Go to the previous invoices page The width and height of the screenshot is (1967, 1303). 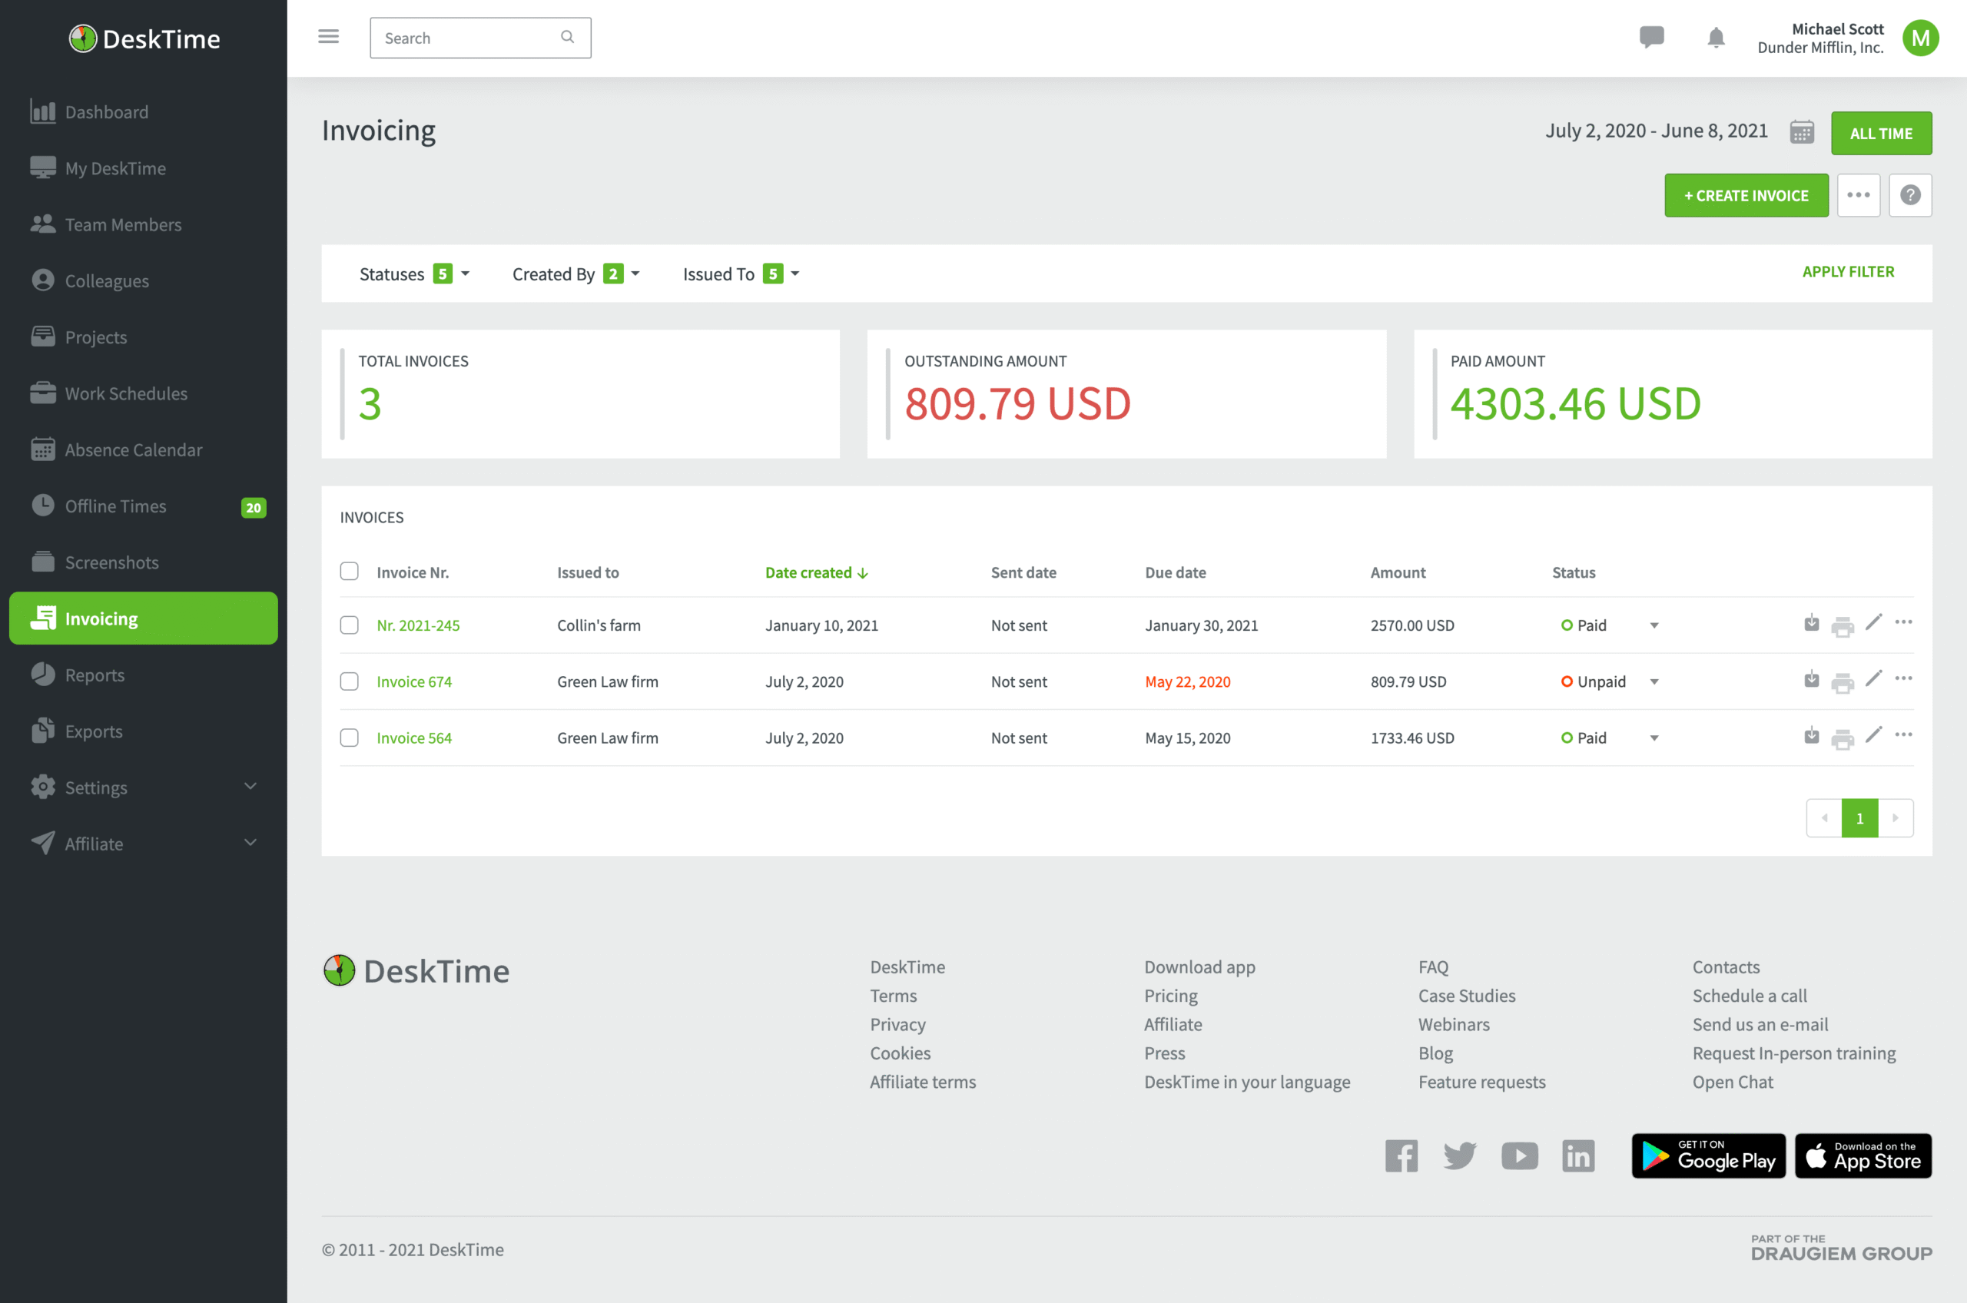click(1824, 817)
